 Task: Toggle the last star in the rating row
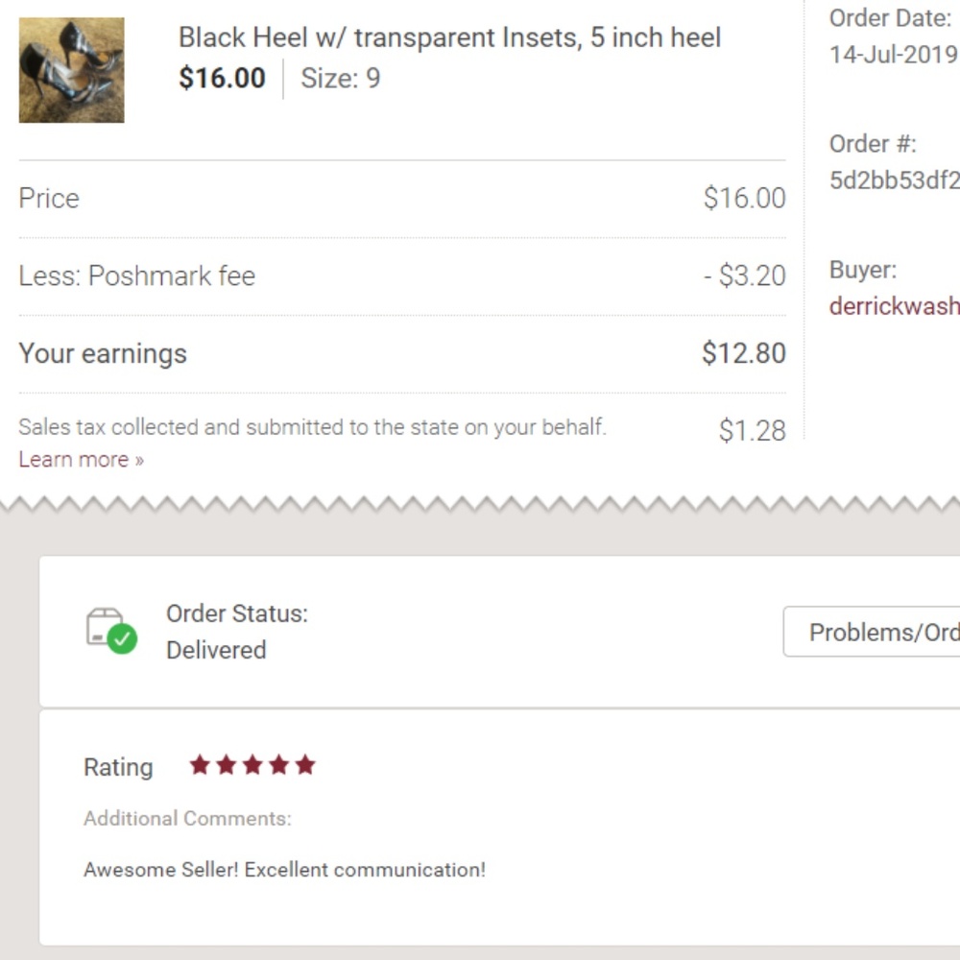point(304,764)
